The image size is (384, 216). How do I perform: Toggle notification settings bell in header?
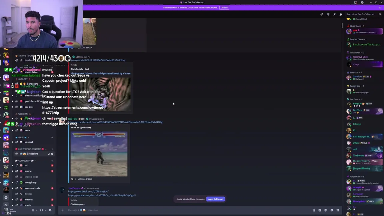click(328, 14)
